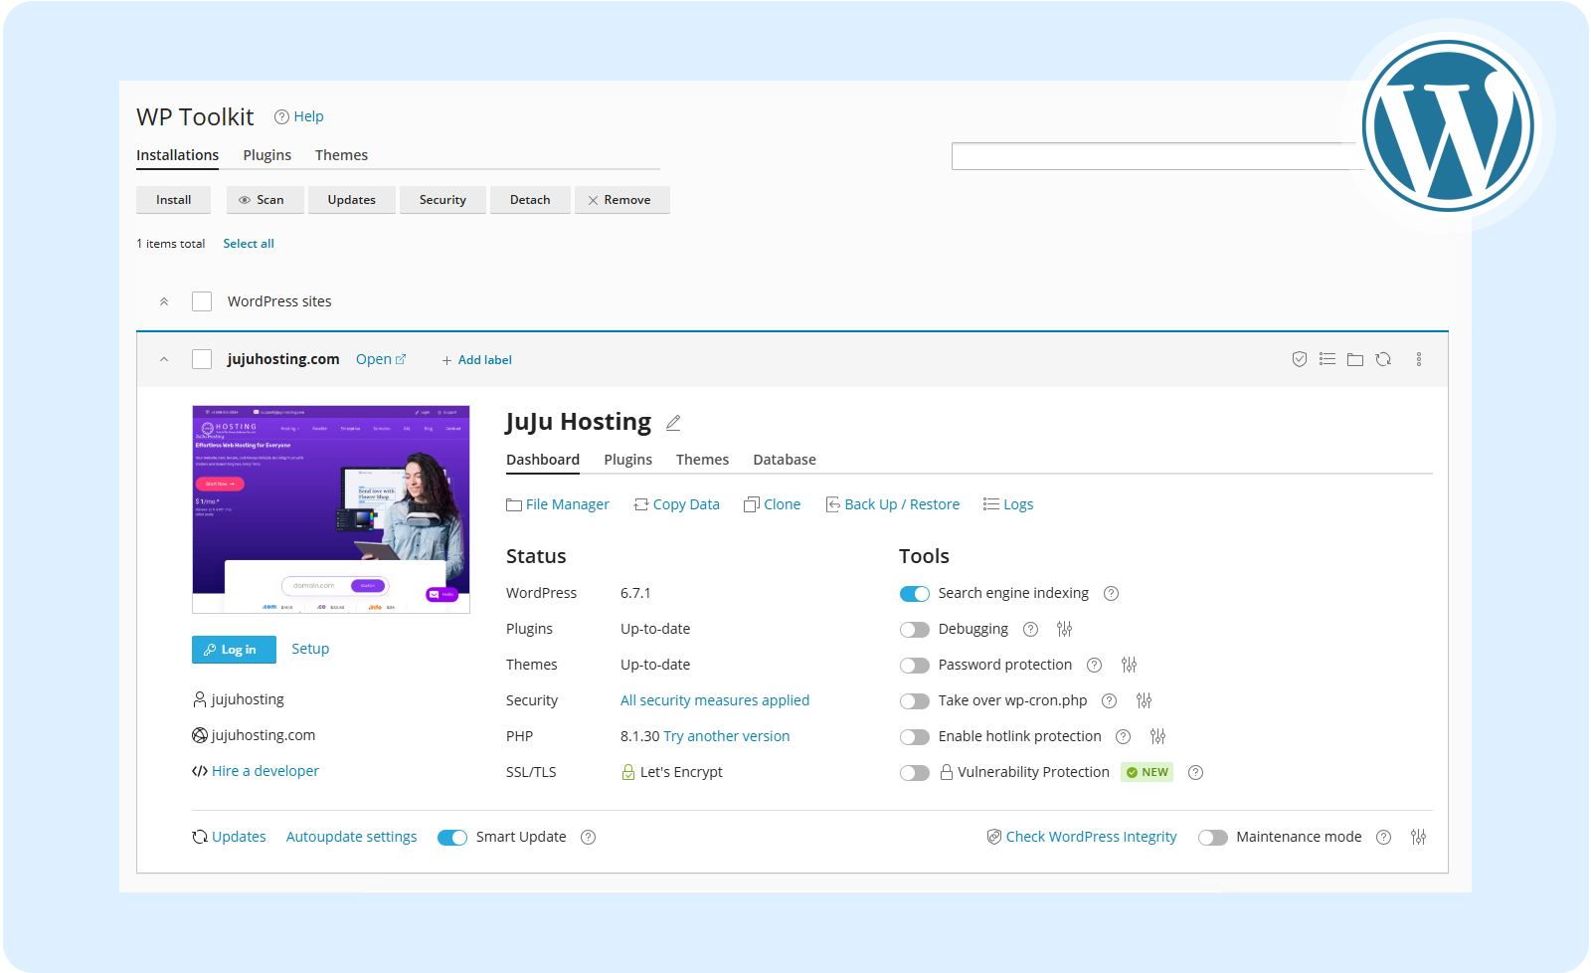Collapse the jujuhosting.com card with its chevron

(164, 359)
